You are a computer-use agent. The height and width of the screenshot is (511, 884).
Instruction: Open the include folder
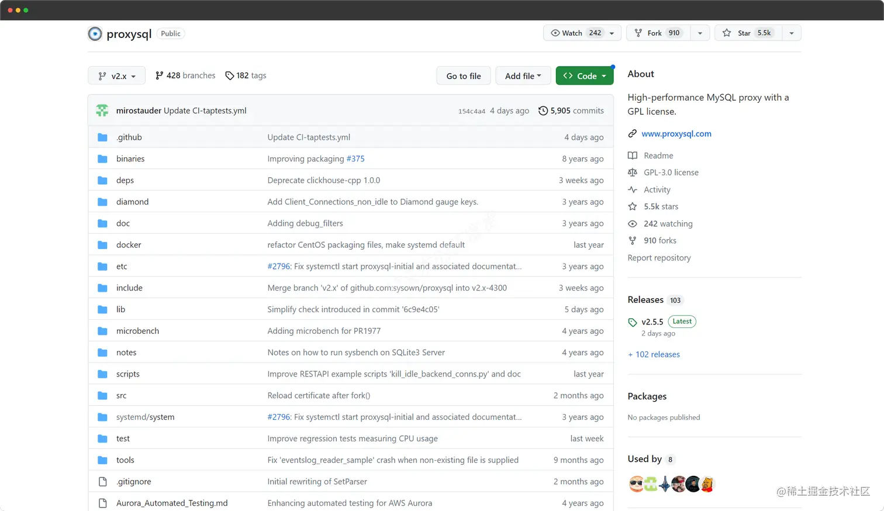[x=129, y=288]
